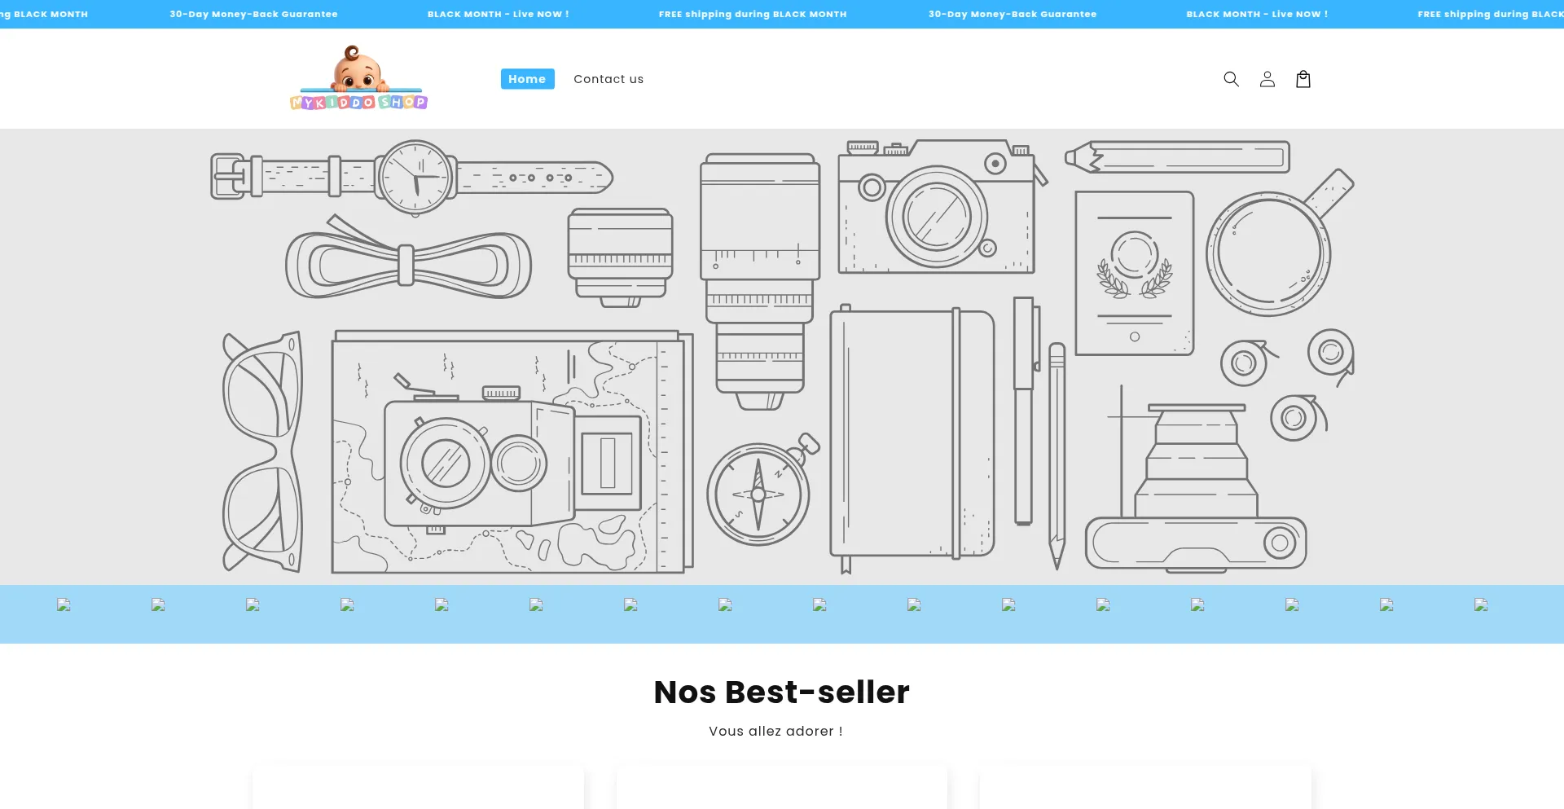Open the middle best-seller product card
This screenshot has width=1564, height=809.
[781, 787]
